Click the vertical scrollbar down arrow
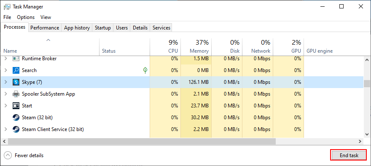 click(367, 134)
